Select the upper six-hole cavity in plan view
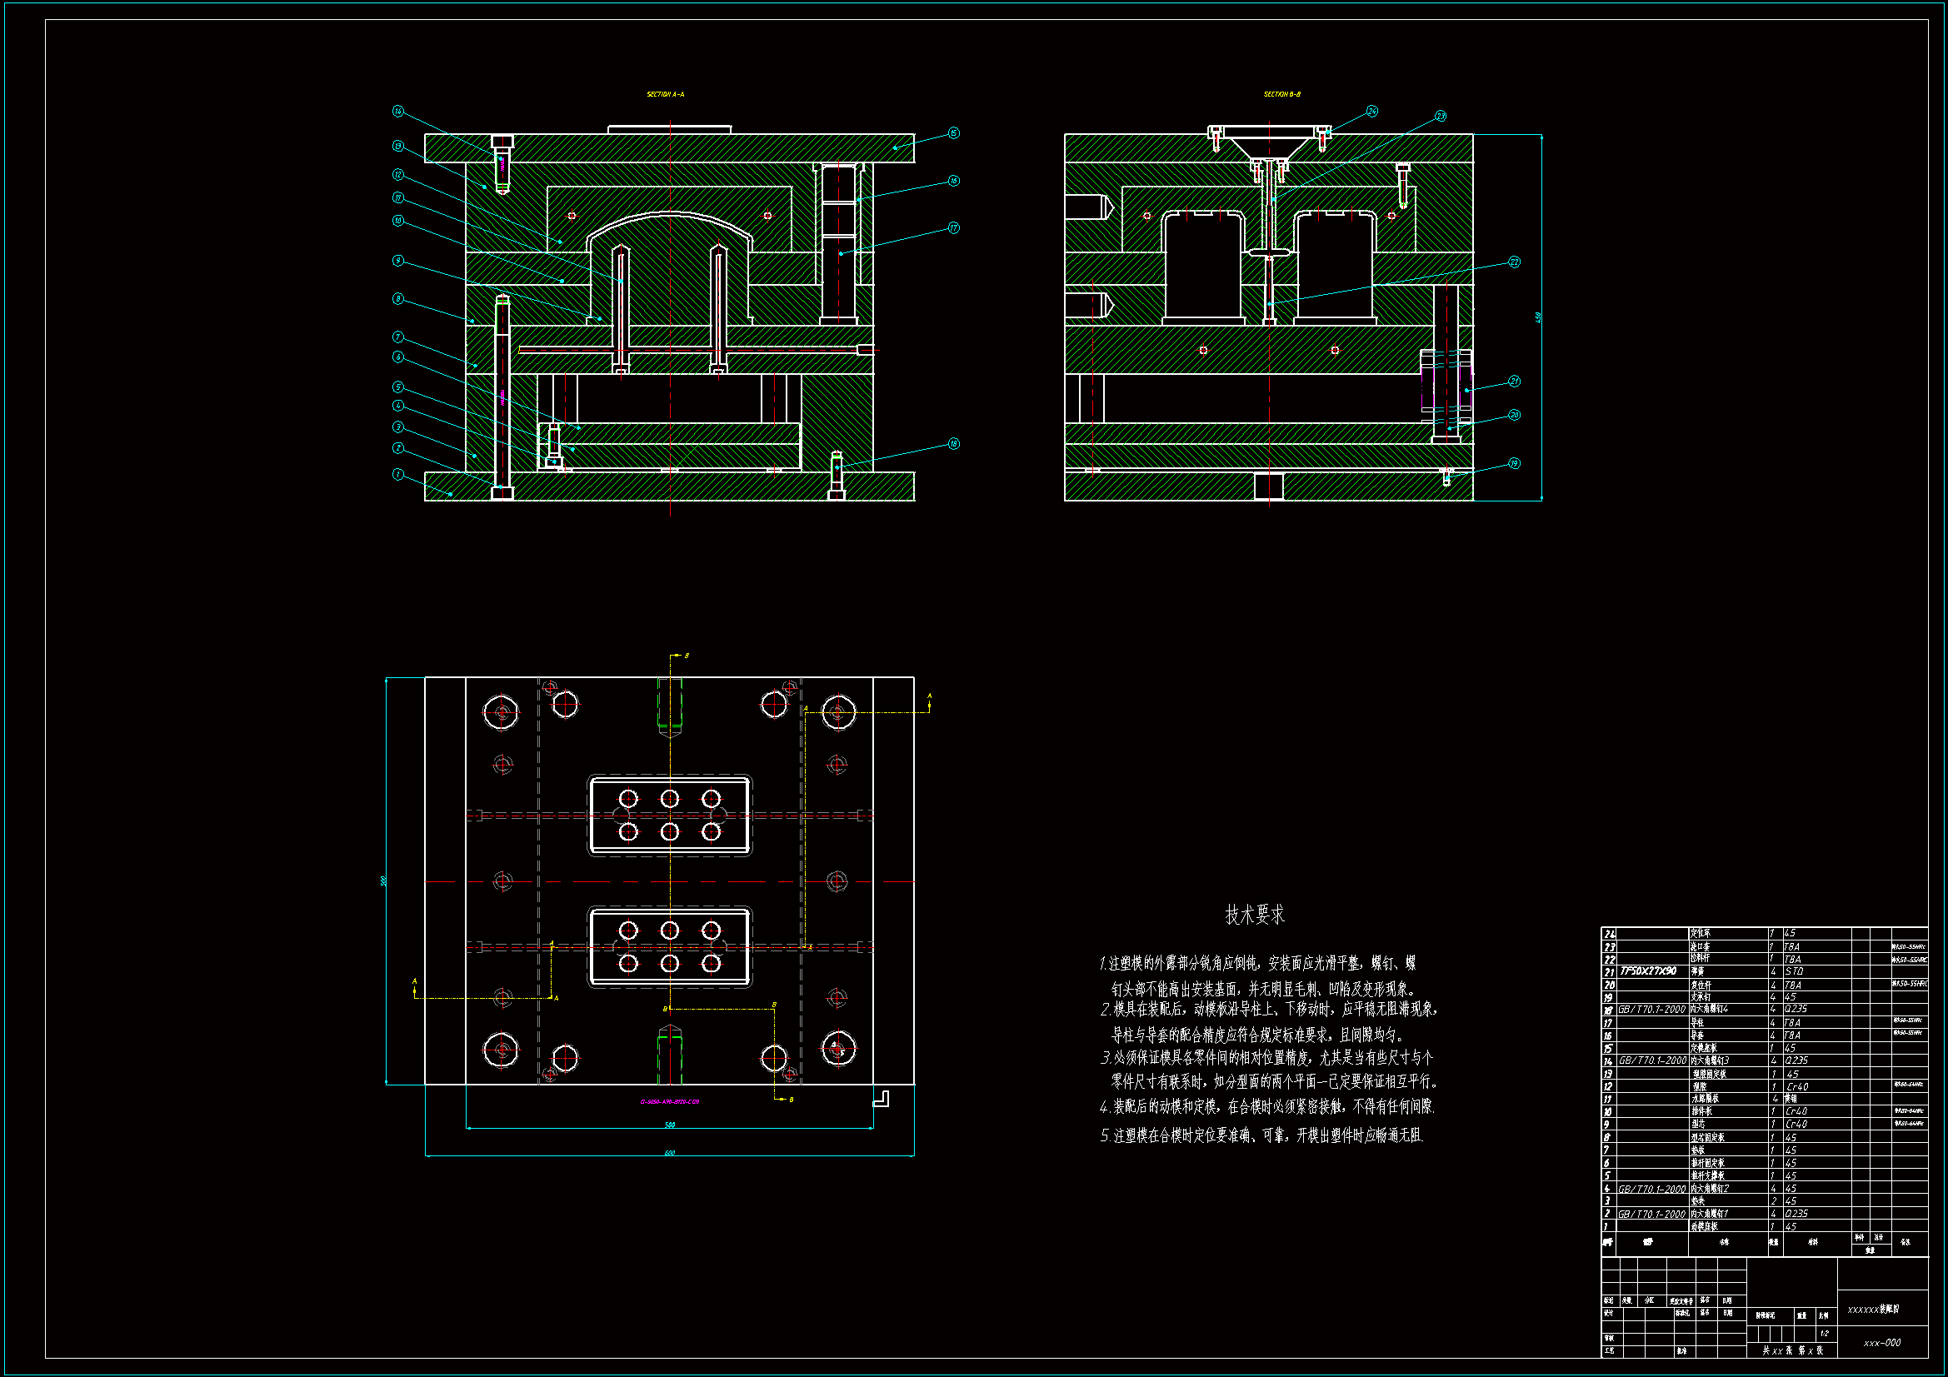 (x=669, y=816)
